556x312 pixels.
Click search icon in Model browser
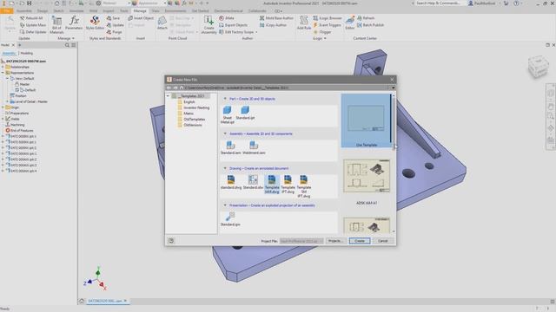(67, 45)
